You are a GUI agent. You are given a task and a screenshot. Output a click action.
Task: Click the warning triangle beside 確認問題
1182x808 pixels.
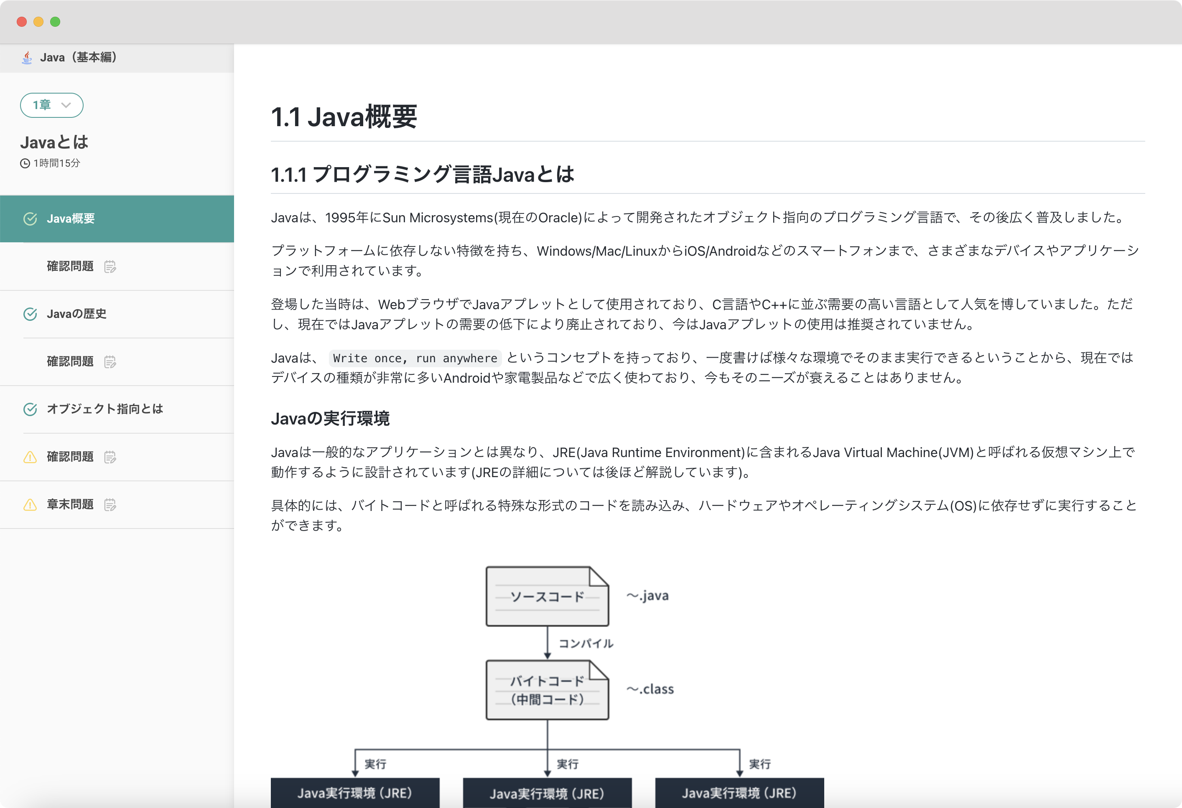(x=30, y=457)
